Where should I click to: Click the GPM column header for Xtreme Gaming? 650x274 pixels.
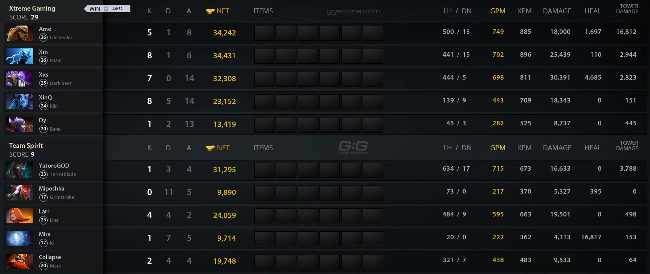coord(498,11)
